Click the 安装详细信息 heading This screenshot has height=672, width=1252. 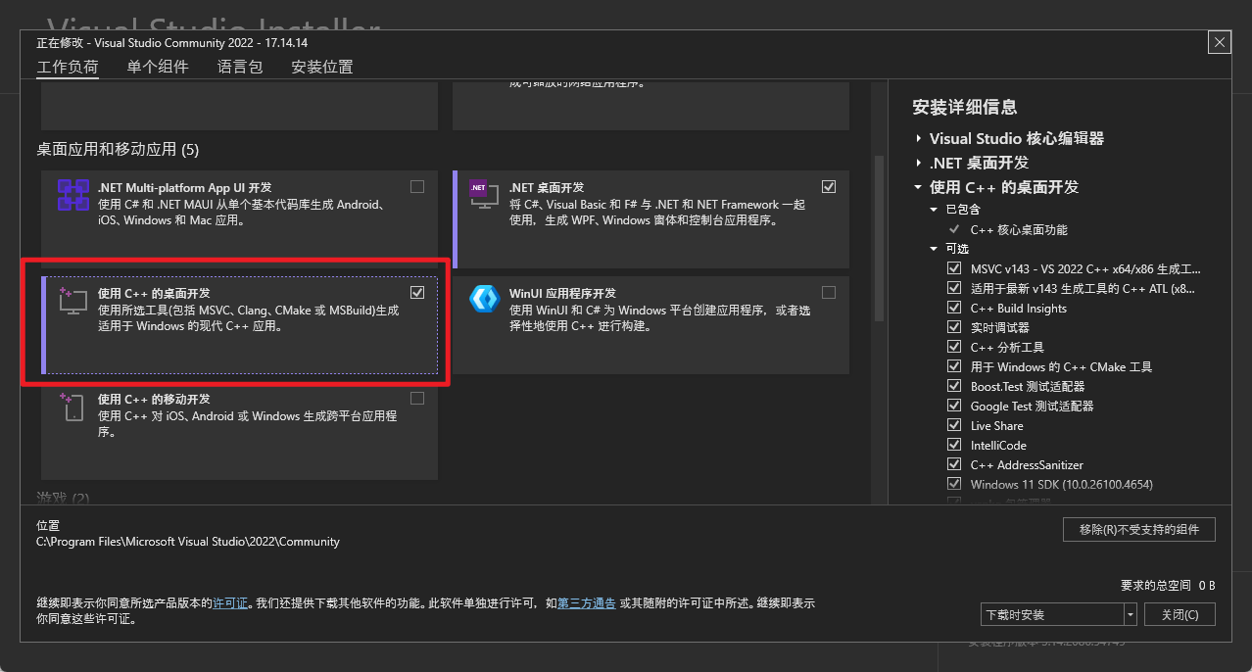[x=965, y=108]
